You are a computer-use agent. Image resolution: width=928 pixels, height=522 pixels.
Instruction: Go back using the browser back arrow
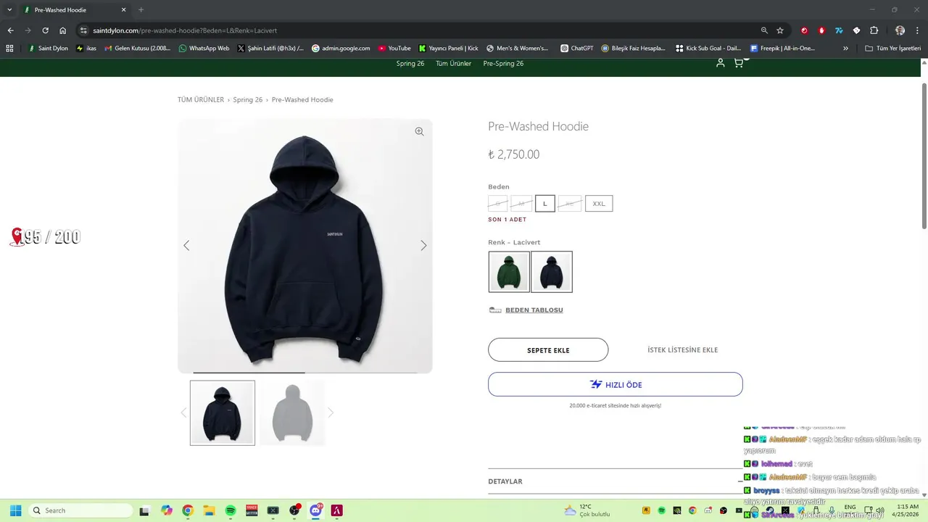click(x=10, y=30)
